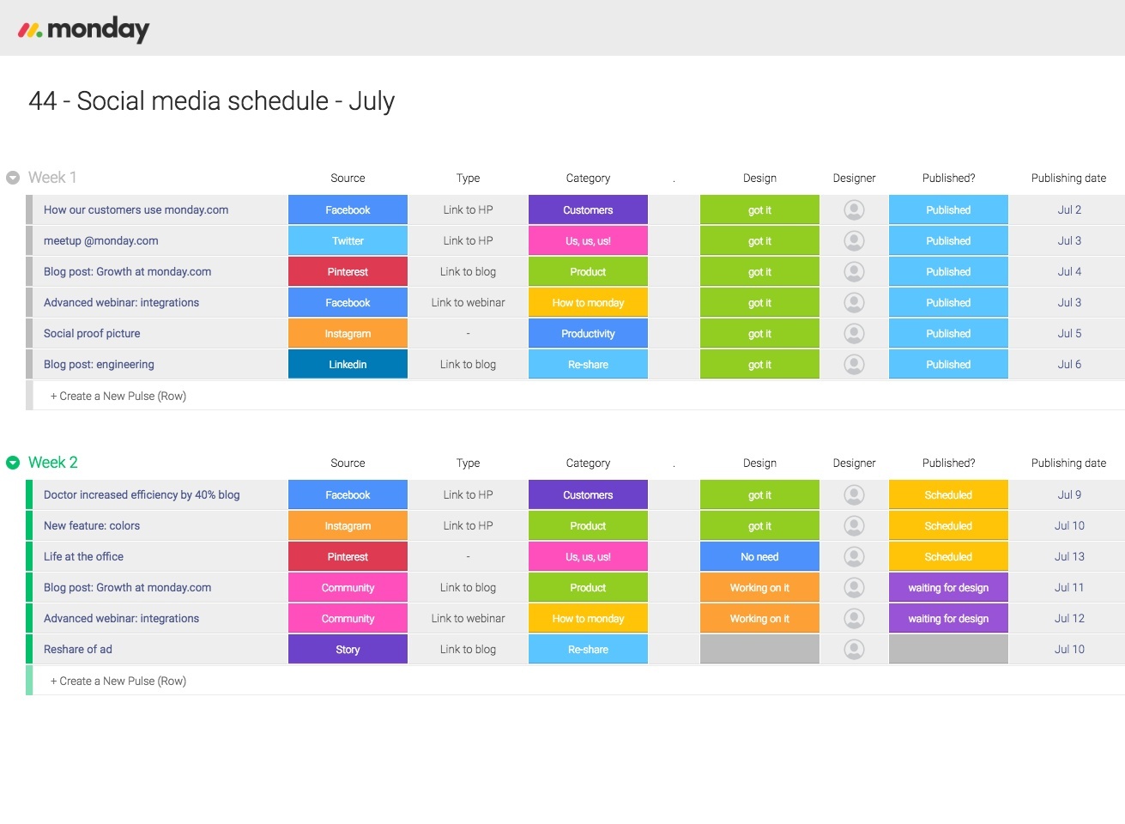Open designer avatar for Life at the office row
This screenshot has width=1125, height=824.
[x=854, y=557]
